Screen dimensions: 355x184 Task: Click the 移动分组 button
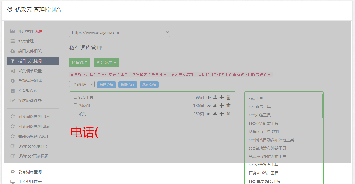click(149, 85)
